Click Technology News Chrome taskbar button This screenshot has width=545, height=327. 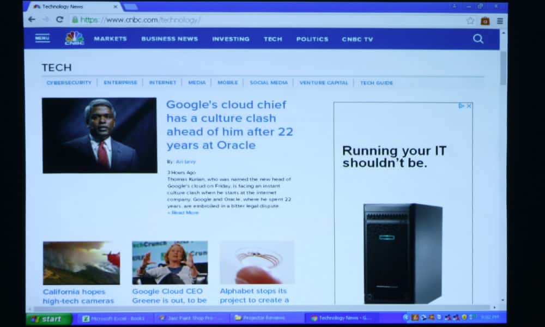coord(342,318)
